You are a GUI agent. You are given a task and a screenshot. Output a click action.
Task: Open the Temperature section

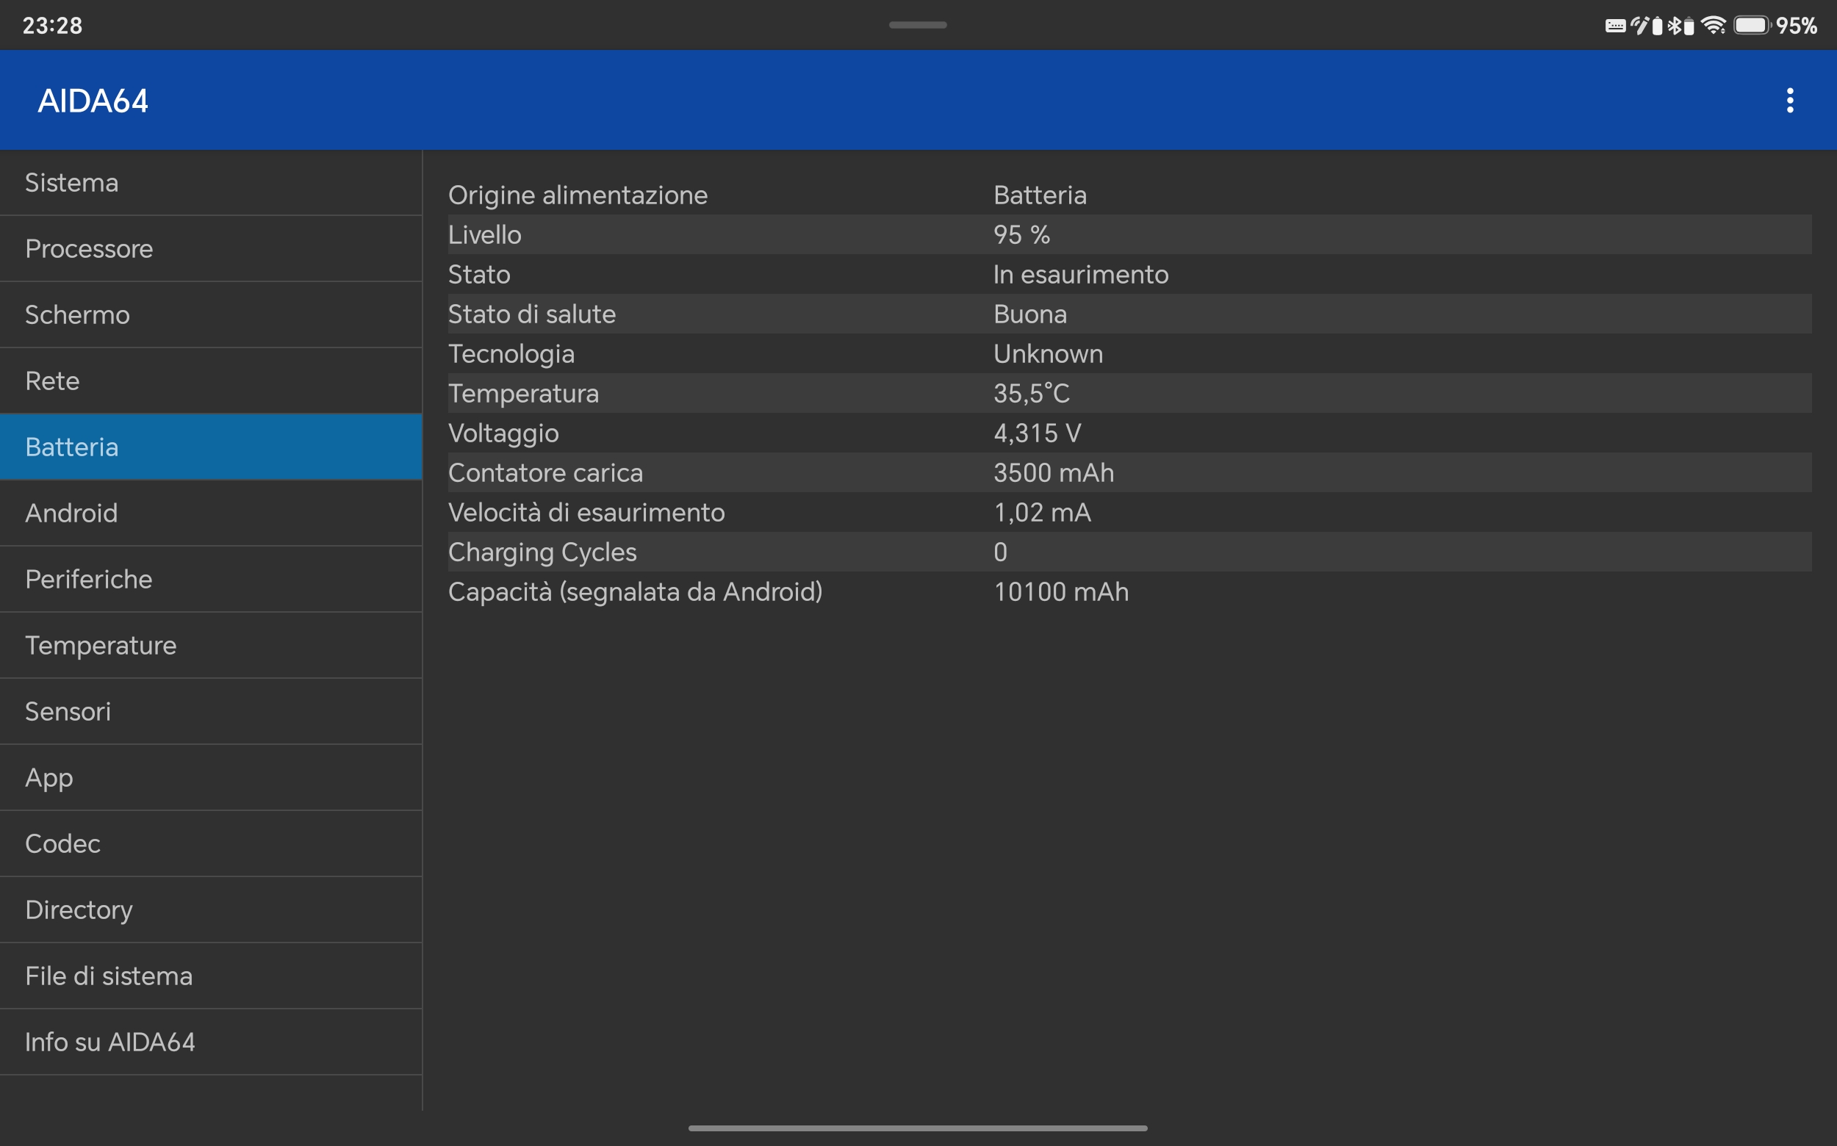[211, 645]
